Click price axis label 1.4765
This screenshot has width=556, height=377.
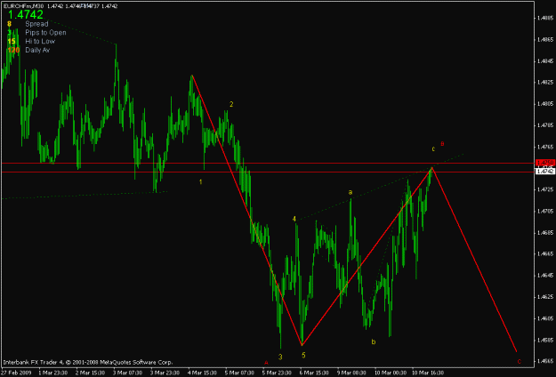(x=546, y=147)
